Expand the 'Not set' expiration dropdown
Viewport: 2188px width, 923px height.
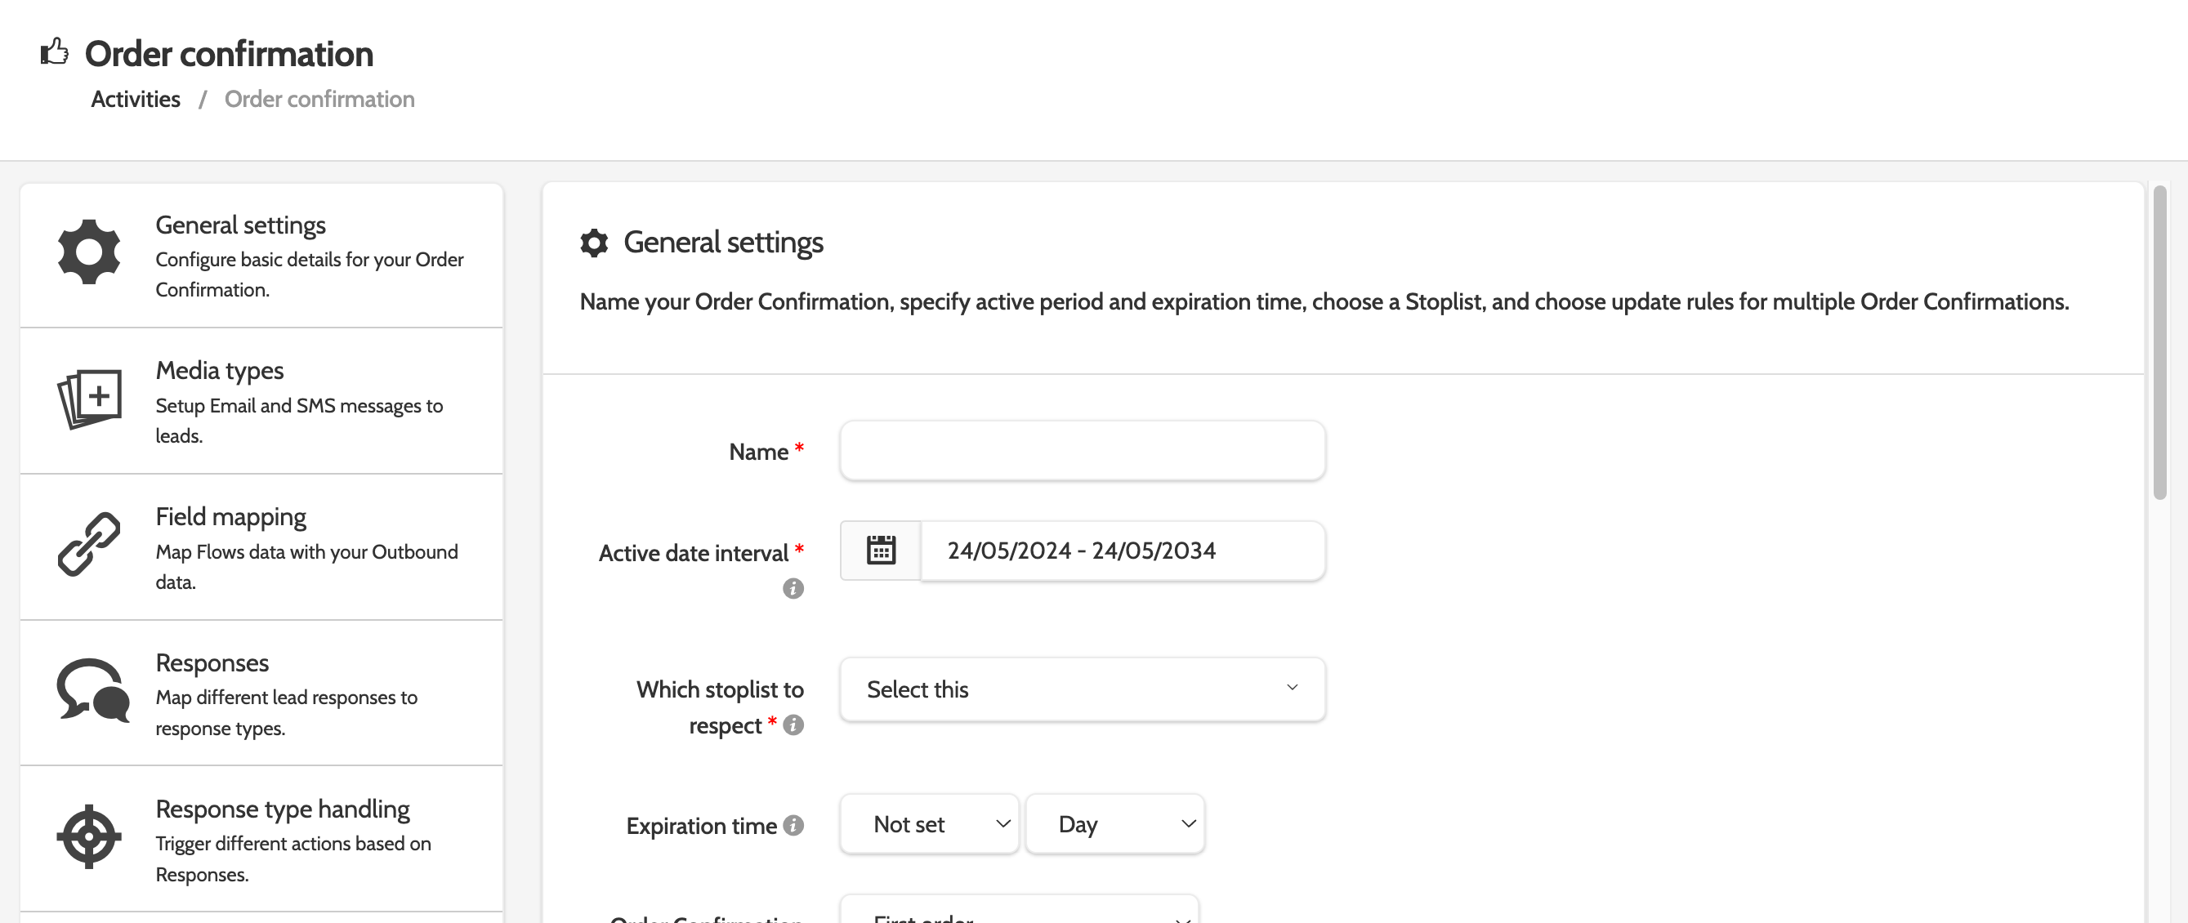point(929,823)
